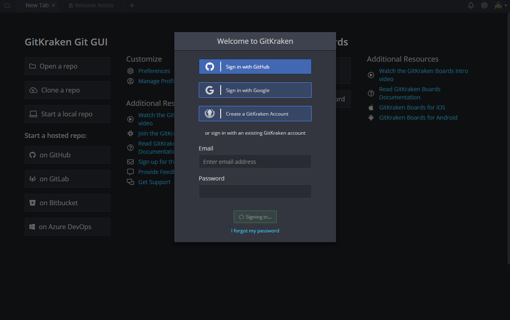Click the Open a repo folder icon
The height and width of the screenshot is (320, 510).
tap(33, 66)
